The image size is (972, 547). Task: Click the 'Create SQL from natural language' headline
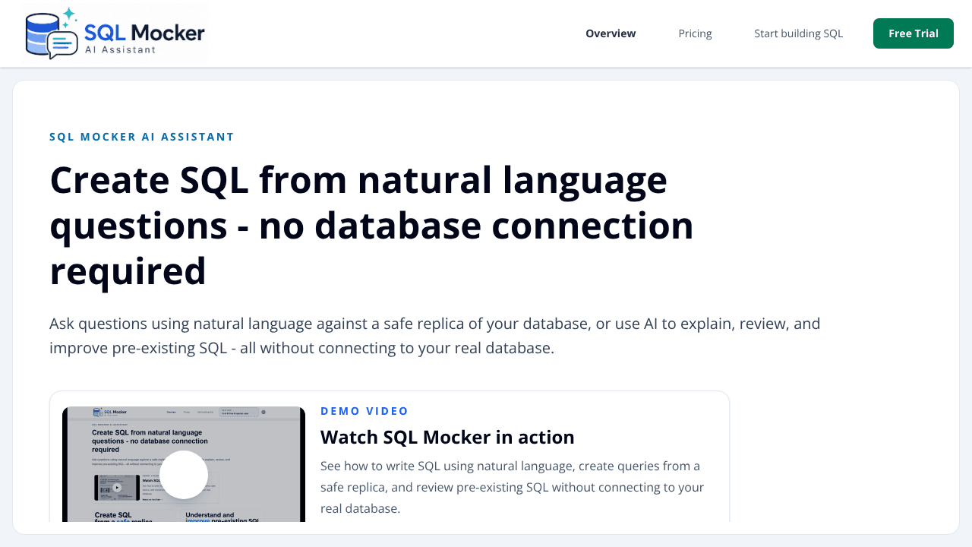[x=371, y=226]
